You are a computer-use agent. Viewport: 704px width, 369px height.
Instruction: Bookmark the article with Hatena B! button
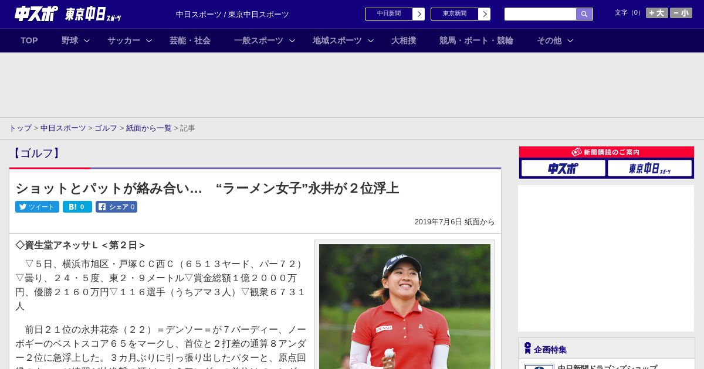tap(77, 207)
